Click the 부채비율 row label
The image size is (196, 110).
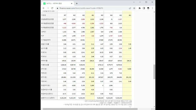(44, 61)
